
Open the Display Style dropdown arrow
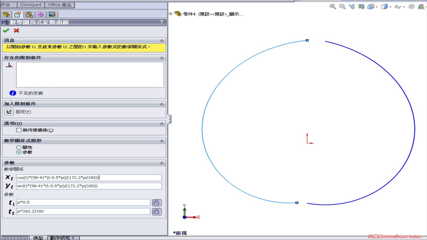click(390, 7)
